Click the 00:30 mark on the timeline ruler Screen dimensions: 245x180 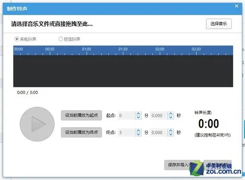pyautogui.click(x=50, y=49)
